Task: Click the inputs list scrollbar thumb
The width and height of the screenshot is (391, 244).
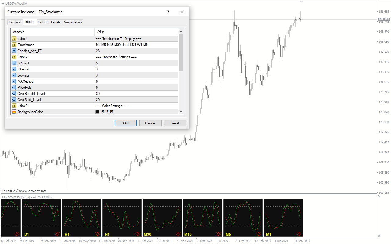Action: click(x=181, y=52)
